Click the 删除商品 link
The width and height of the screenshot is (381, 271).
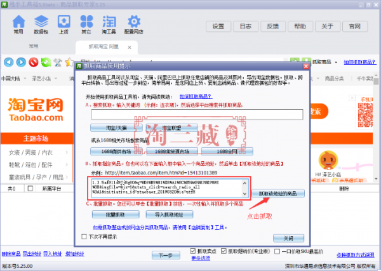click(11, 254)
